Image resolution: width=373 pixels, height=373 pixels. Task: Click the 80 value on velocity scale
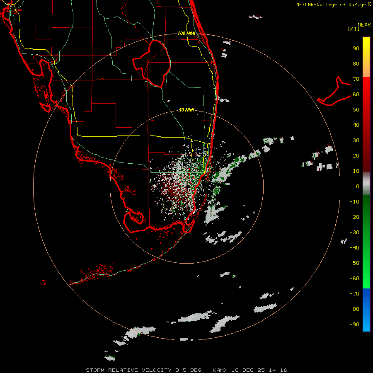coord(356,64)
